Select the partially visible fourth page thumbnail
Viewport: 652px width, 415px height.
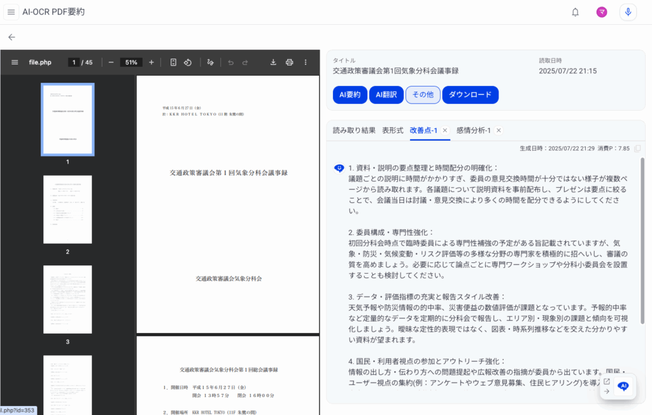coord(67,384)
